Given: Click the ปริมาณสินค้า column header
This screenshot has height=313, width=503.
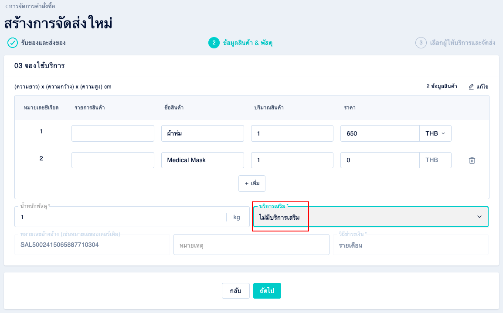Looking at the screenshot, I should [x=269, y=108].
